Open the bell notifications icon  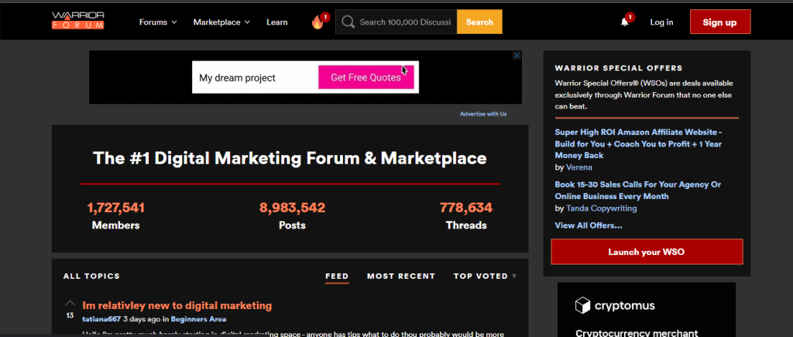point(625,22)
